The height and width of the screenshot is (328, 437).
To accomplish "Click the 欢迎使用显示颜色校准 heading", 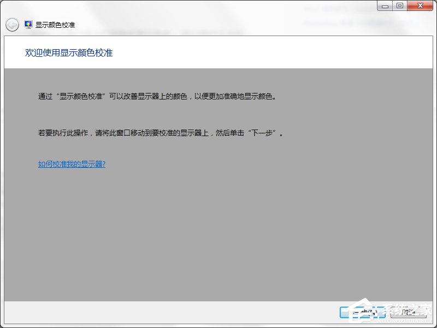I will point(68,52).
